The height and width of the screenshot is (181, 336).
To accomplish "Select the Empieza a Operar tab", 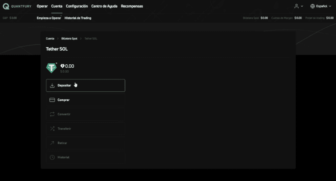I will click(x=49, y=18).
